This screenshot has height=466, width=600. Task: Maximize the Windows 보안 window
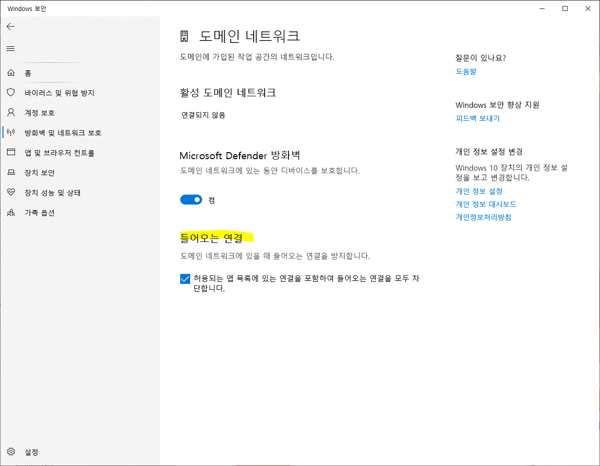point(565,8)
